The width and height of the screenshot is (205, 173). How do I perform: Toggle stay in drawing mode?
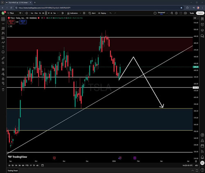pyautogui.click(x=3, y=74)
